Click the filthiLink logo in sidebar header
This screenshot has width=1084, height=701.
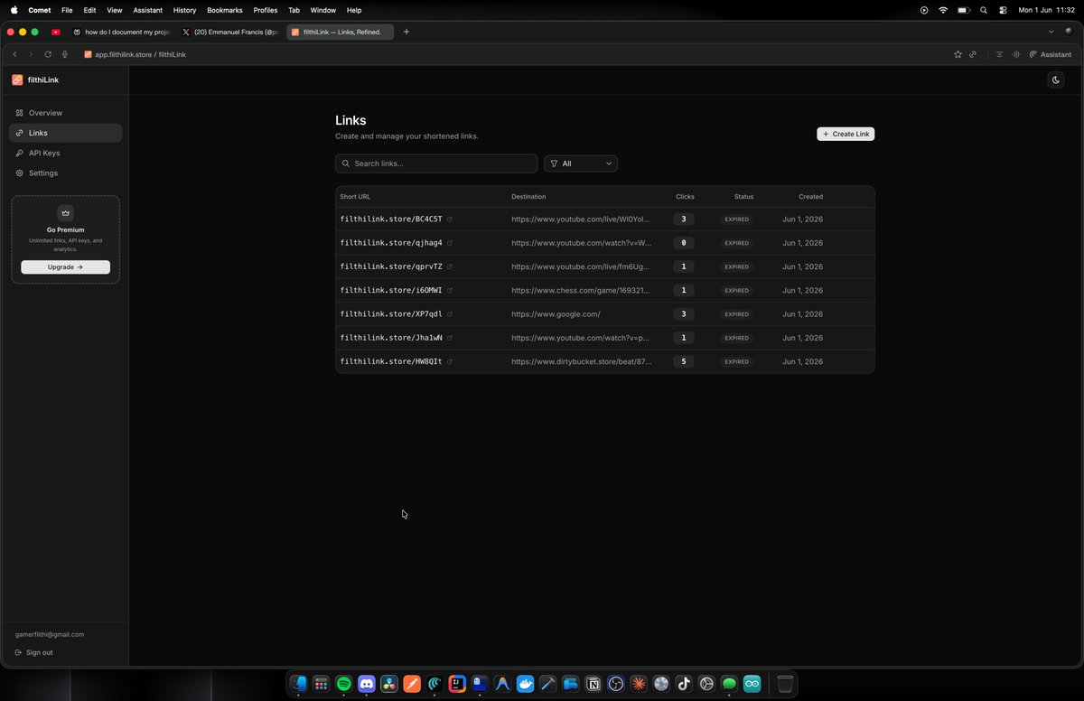point(35,79)
